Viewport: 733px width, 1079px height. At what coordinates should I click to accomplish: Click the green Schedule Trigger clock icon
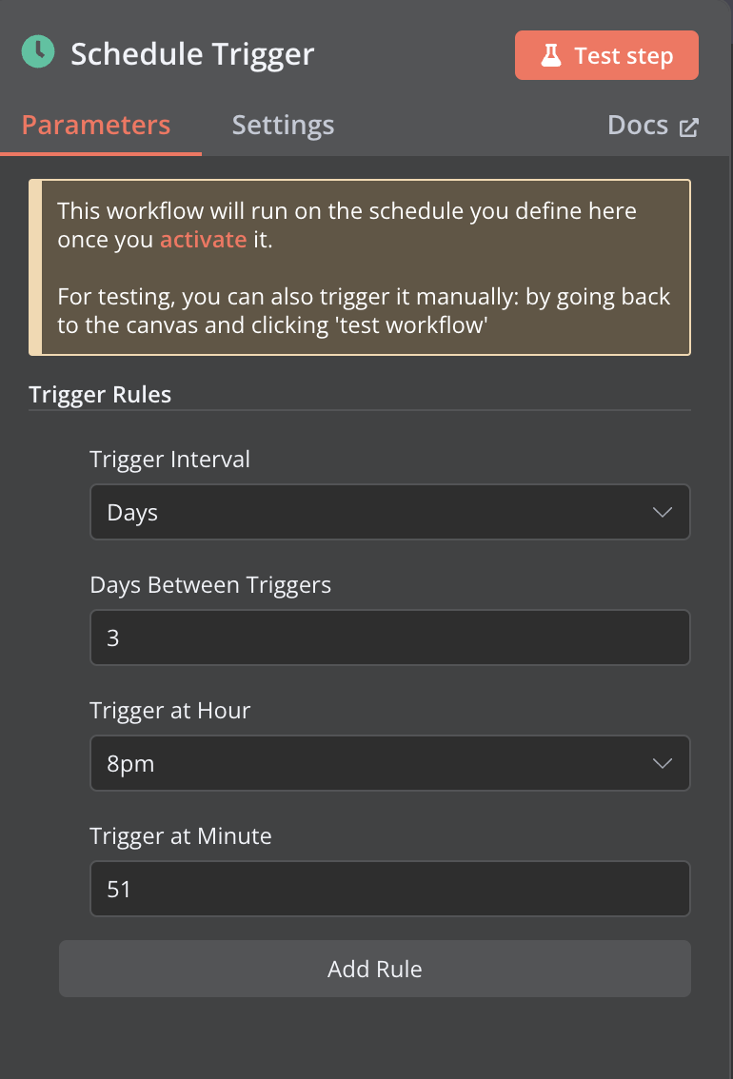(38, 52)
